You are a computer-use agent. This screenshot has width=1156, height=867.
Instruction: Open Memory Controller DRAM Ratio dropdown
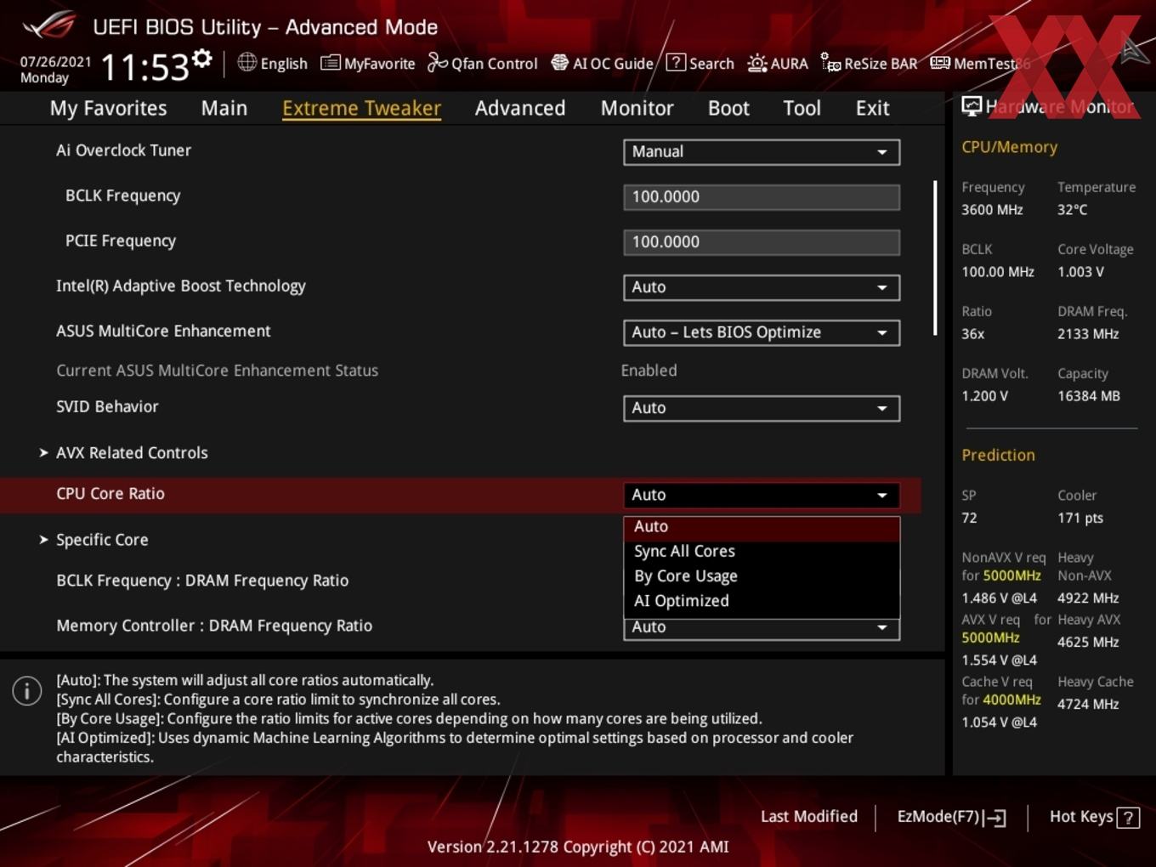[762, 628]
